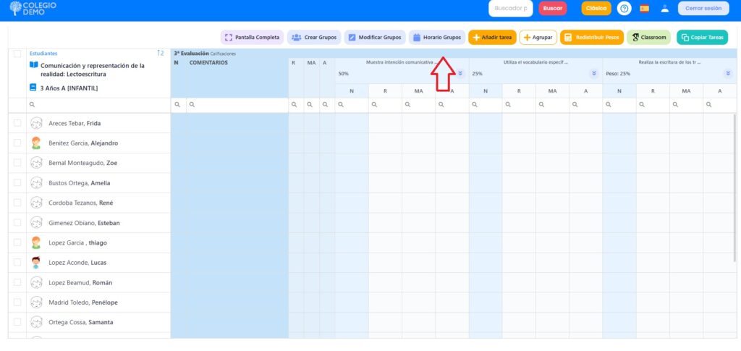
Task: Expand the Peso: 25% column chevron
Action: [x=728, y=73]
